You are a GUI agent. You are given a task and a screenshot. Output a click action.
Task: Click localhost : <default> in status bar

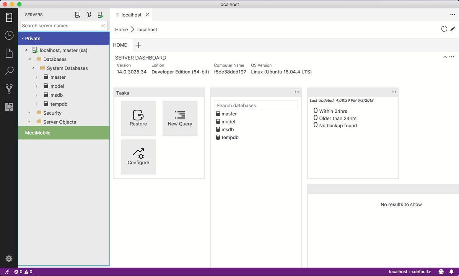pos(410,272)
